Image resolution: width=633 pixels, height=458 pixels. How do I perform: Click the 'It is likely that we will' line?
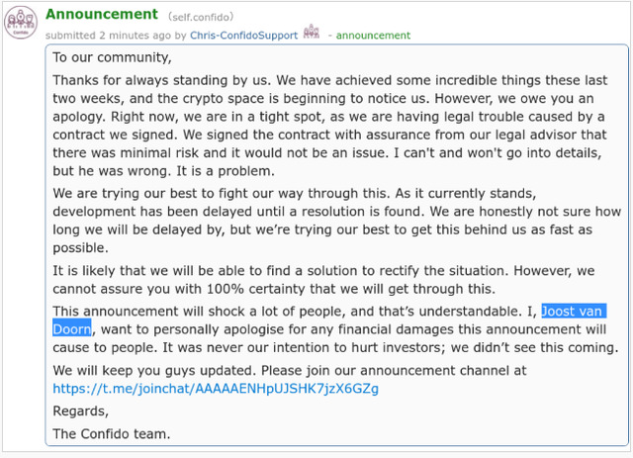(x=136, y=270)
